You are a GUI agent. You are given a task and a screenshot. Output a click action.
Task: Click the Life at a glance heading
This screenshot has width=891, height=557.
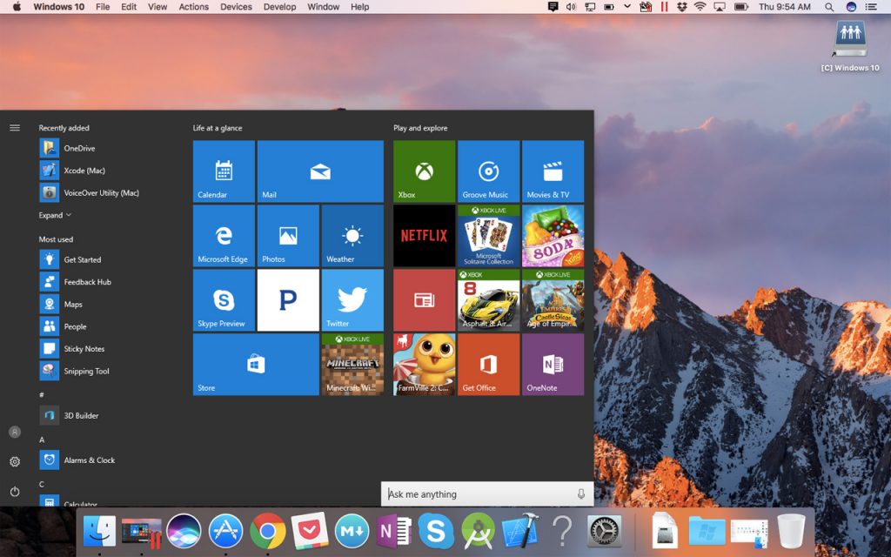pos(217,128)
